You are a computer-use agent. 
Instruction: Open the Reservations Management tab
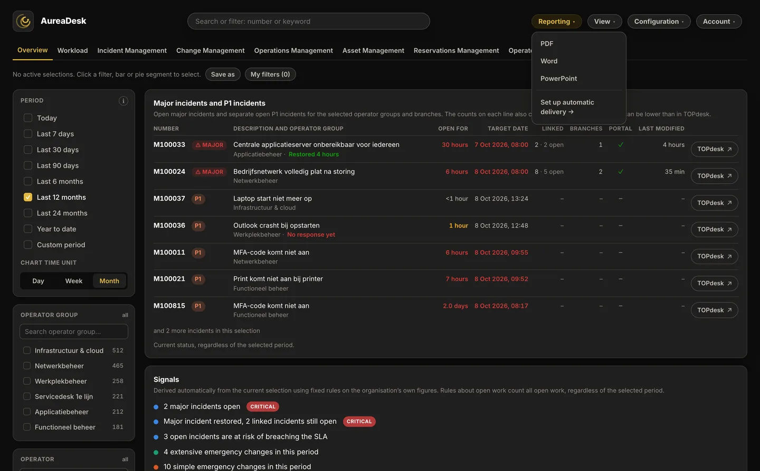[456, 51]
